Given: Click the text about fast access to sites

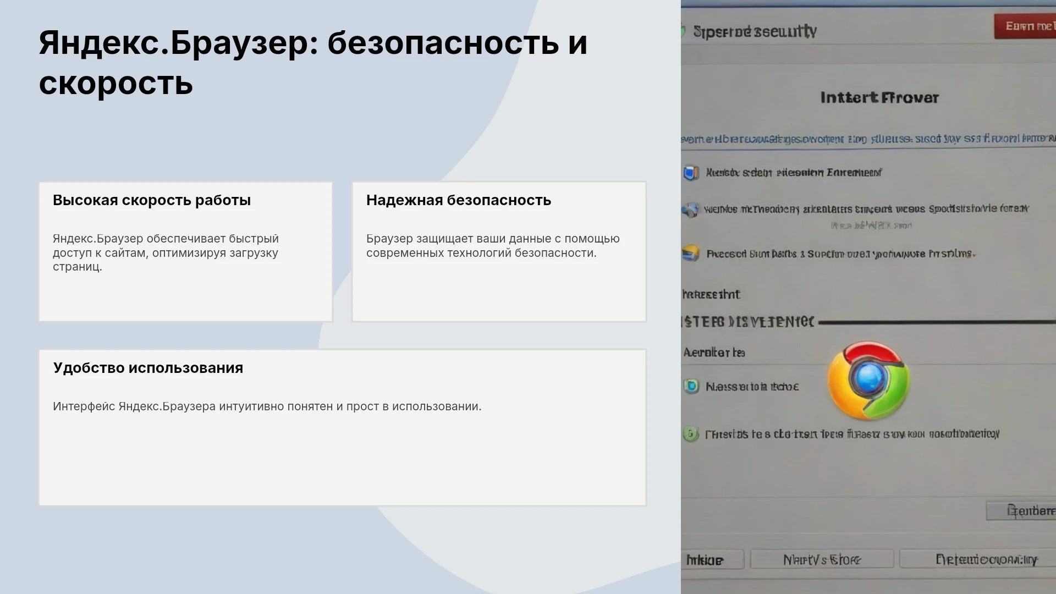Looking at the screenshot, I should point(166,253).
